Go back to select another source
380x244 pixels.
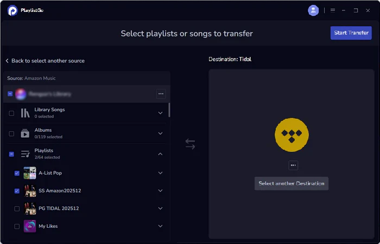click(45, 61)
